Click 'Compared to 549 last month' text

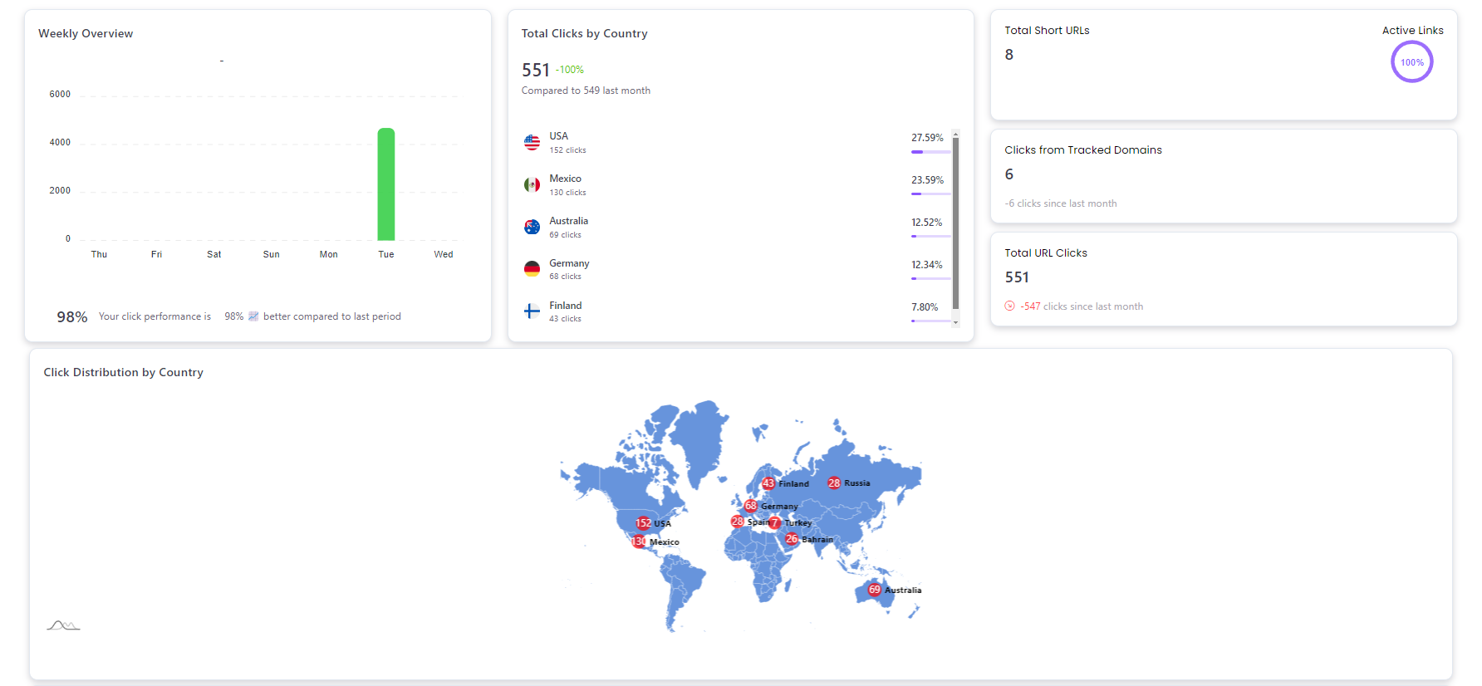(x=586, y=91)
